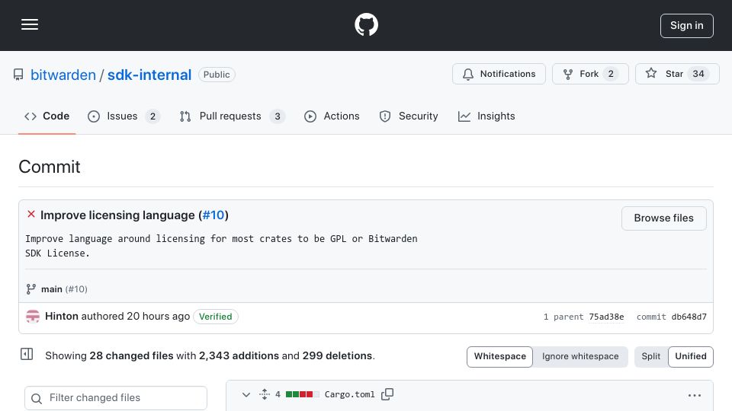Screen dimensions: 732x411
Task: Select Ignore whitespace option
Action: click(x=579, y=356)
